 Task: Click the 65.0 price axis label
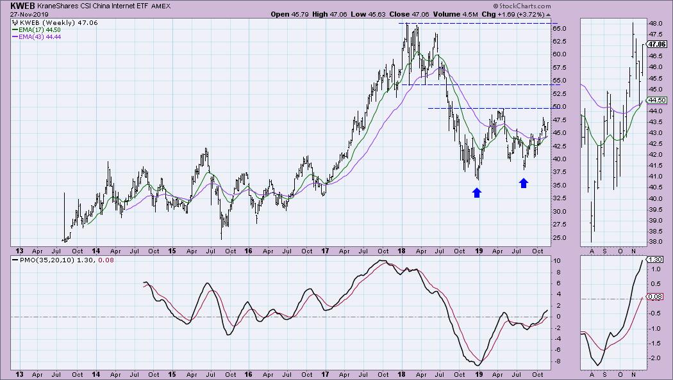coord(559,29)
